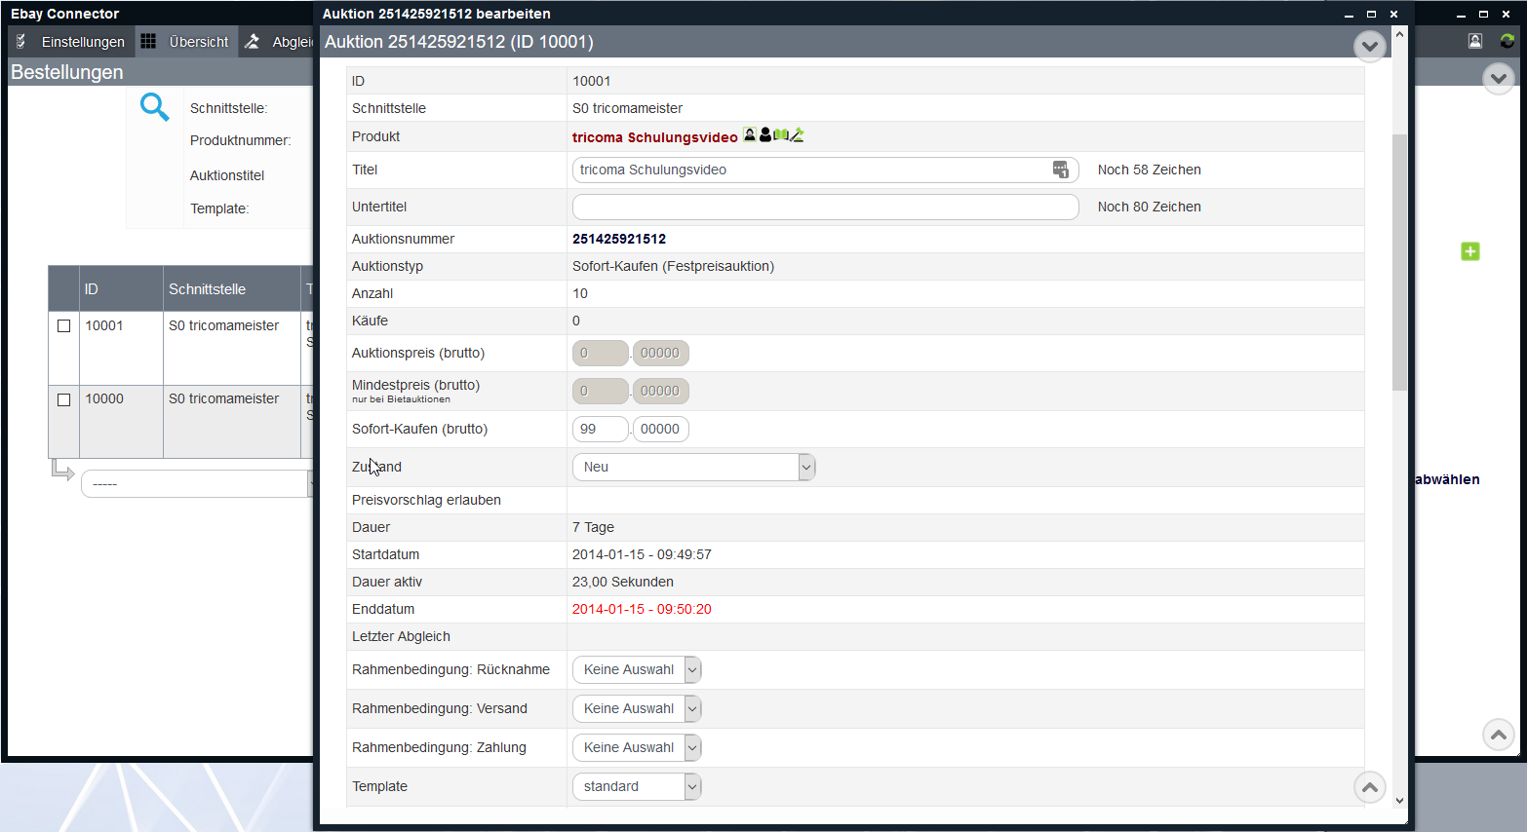Click the grid icon next to Übersicht

(148, 41)
